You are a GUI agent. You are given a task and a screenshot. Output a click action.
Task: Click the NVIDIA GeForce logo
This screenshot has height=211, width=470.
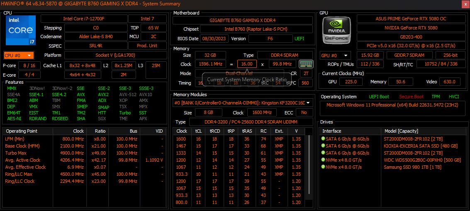coord(336,30)
